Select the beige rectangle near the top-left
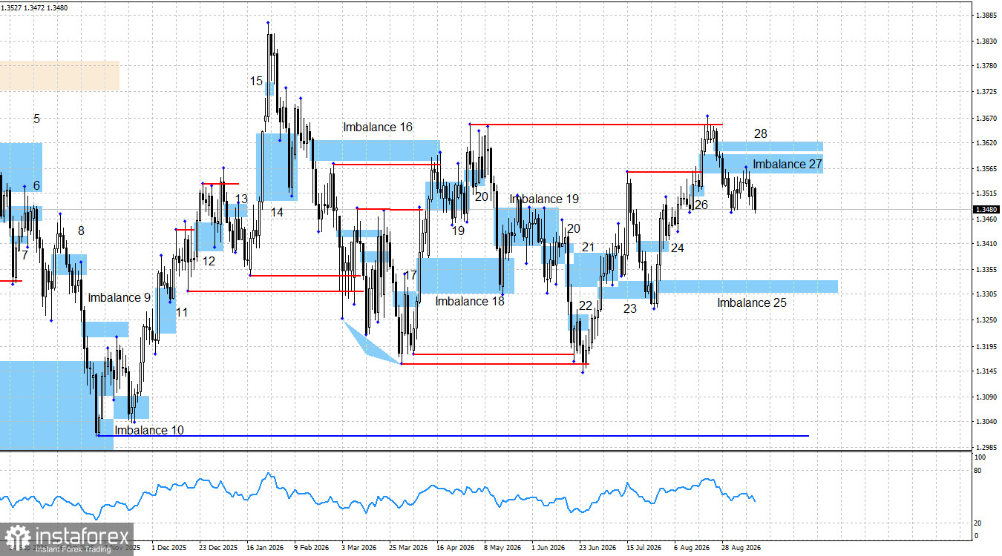This screenshot has height=556, width=1002. [x=59, y=76]
